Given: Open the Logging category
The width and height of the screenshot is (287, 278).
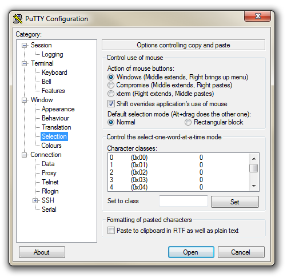Looking at the screenshot, I should click(x=53, y=54).
